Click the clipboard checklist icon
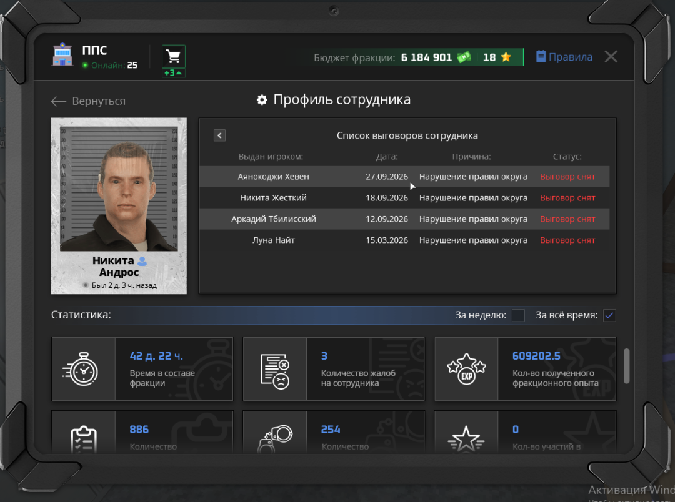This screenshot has height=502, width=675. point(84,439)
